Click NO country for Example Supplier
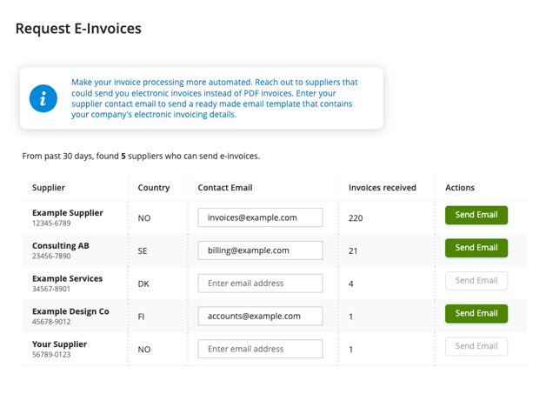 pyautogui.click(x=144, y=218)
